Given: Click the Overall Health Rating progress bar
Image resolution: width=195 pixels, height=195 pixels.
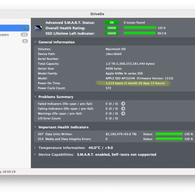Looking at the screenshot, I should (140, 28).
